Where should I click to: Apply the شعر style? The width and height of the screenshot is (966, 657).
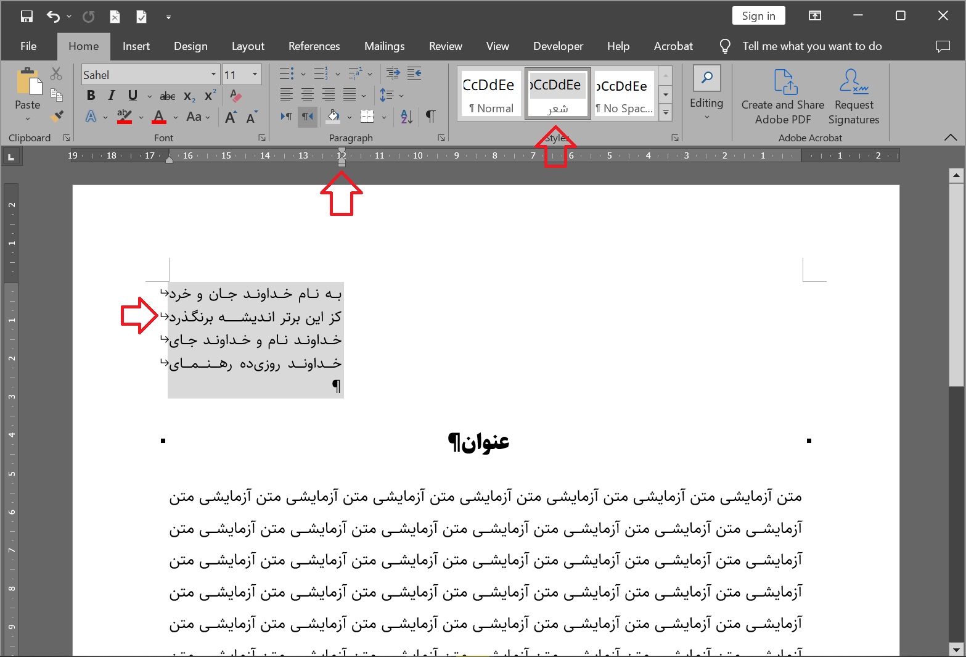557,93
